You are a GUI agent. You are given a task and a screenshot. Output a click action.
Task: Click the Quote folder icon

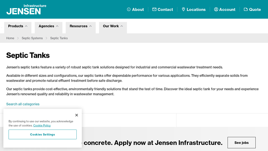pos(246,9)
